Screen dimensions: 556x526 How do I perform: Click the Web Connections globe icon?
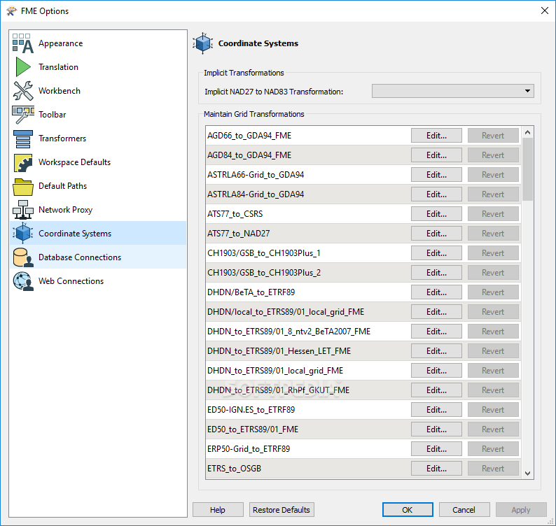pos(23,281)
